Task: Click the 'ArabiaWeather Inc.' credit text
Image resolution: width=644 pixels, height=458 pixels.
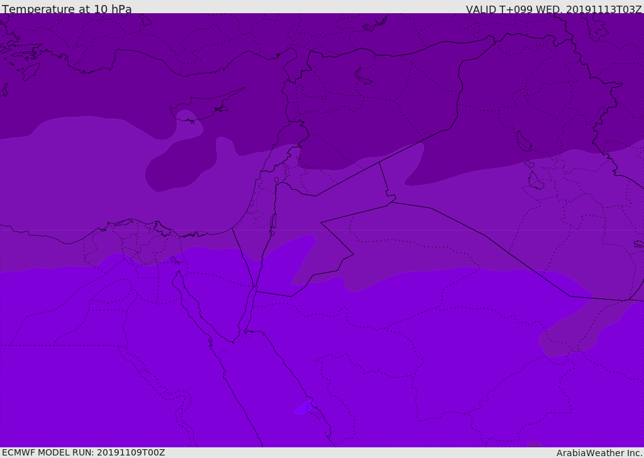Action: (599, 453)
